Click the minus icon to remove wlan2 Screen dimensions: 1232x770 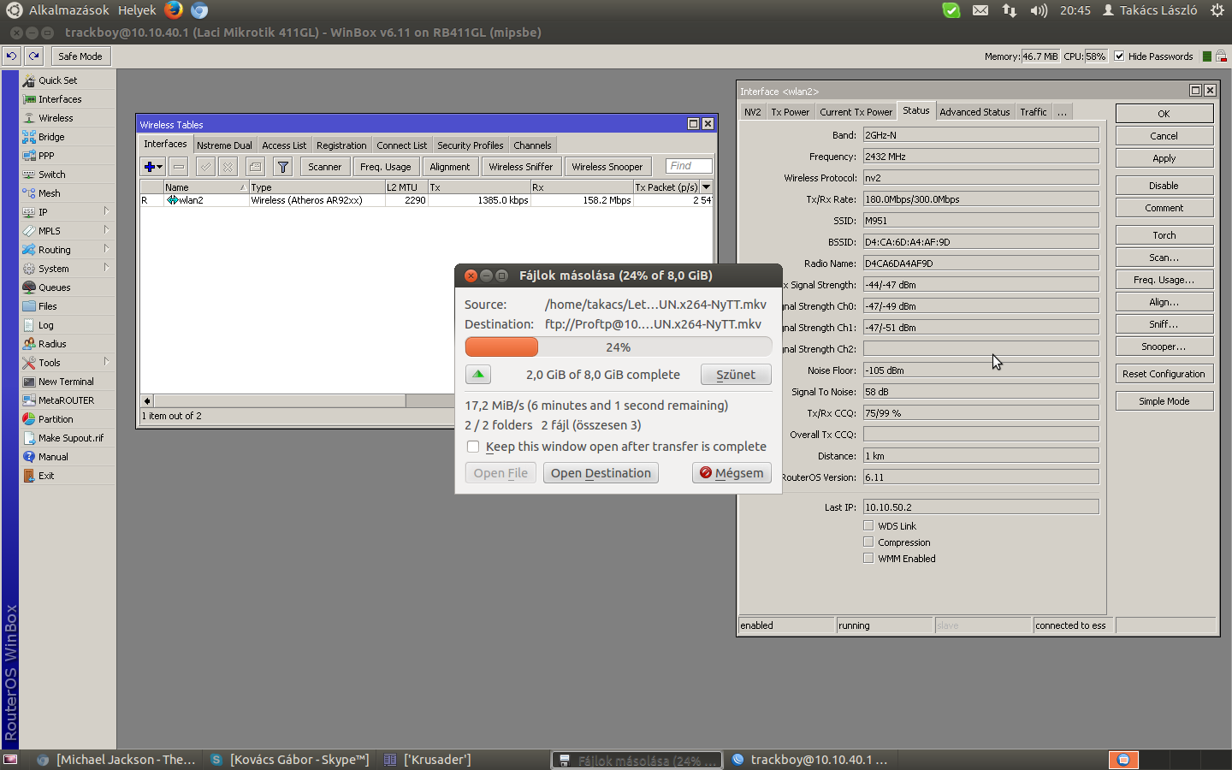click(177, 166)
